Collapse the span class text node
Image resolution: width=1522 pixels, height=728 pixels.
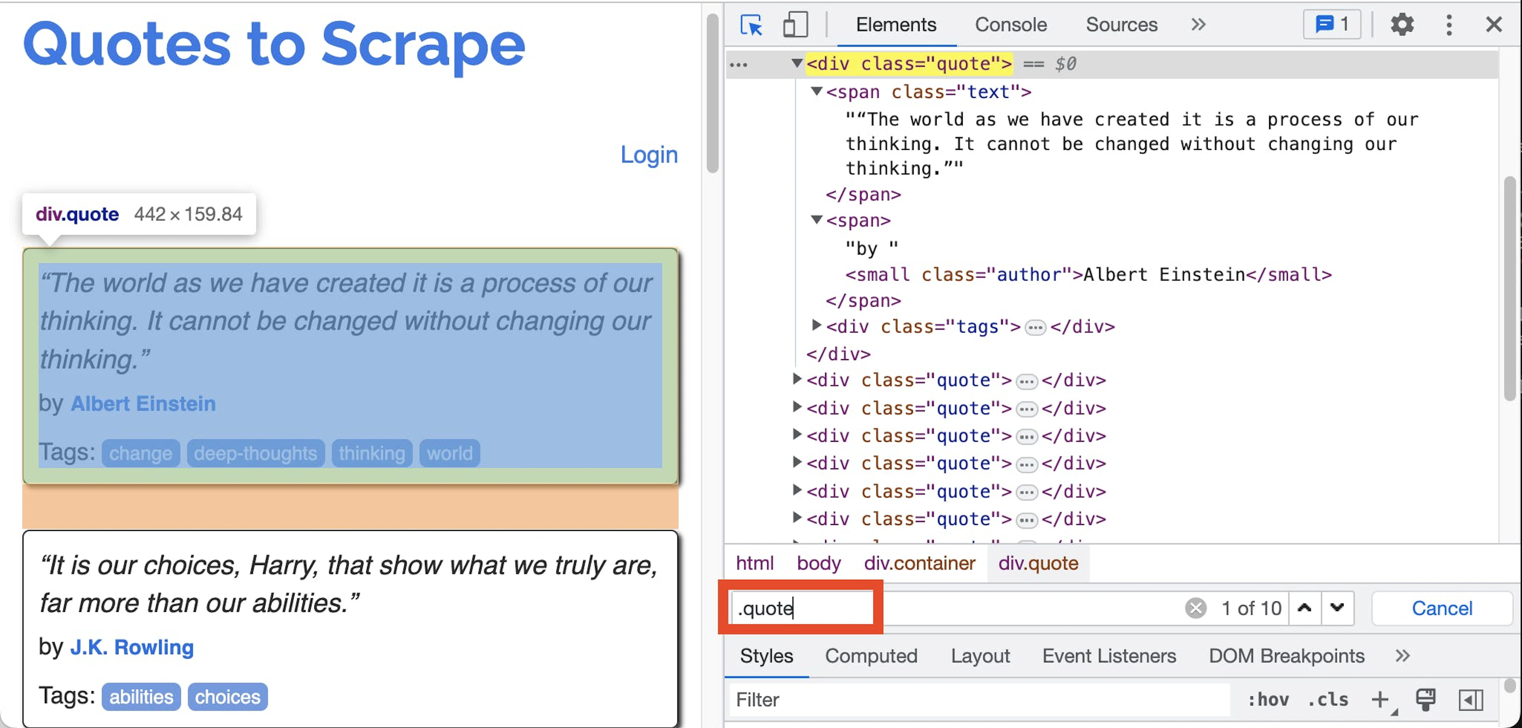pyautogui.click(x=816, y=91)
